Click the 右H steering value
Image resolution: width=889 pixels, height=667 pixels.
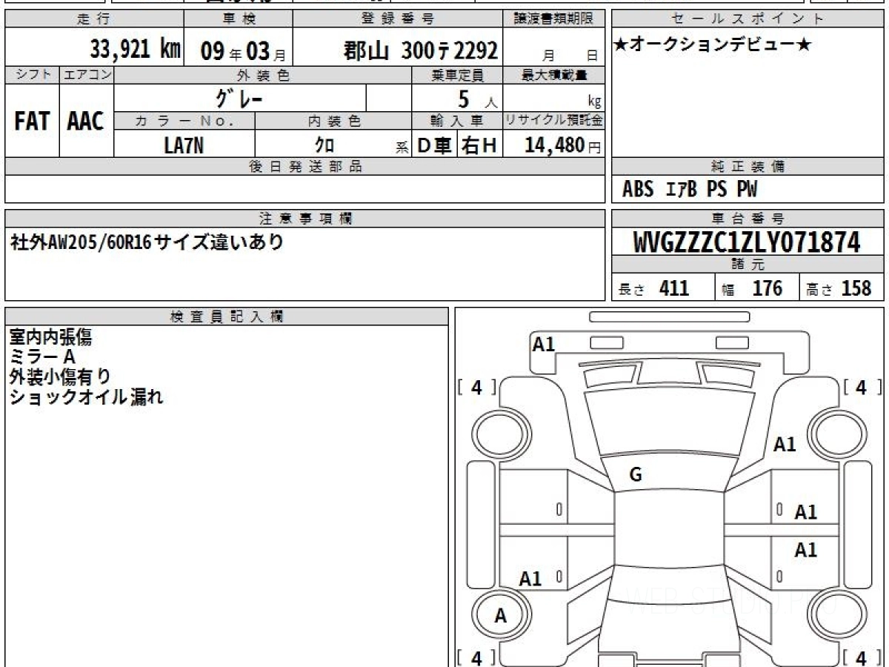coord(479,145)
